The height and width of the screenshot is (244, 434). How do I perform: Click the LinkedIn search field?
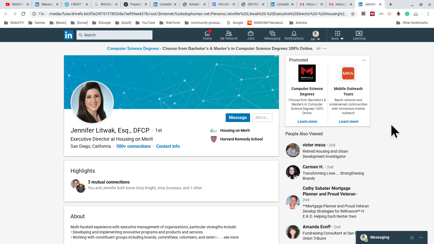click(x=114, y=35)
